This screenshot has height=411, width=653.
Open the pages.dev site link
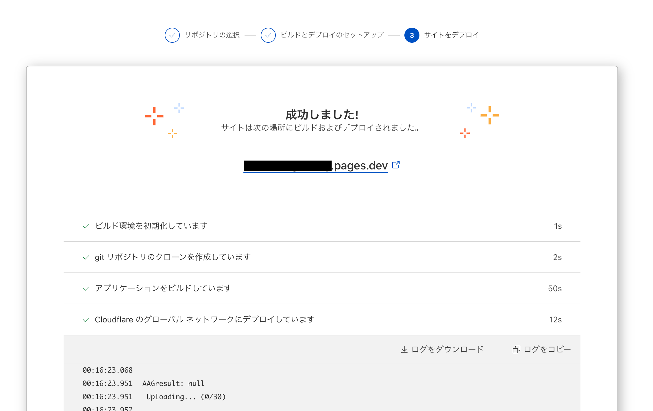pos(315,166)
